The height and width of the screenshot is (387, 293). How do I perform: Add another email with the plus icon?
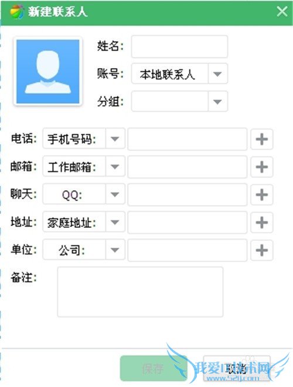point(262,167)
